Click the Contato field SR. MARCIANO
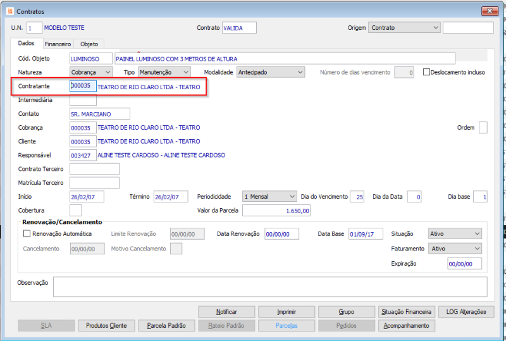The height and width of the screenshot is (341, 506). click(x=100, y=114)
